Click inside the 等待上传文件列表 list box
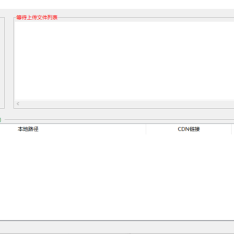The width and height of the screenshot is (234, 234). click(x=124, y=60)
